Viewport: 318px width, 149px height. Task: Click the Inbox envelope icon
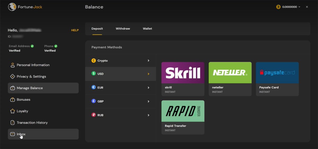(x=12, y=134)
